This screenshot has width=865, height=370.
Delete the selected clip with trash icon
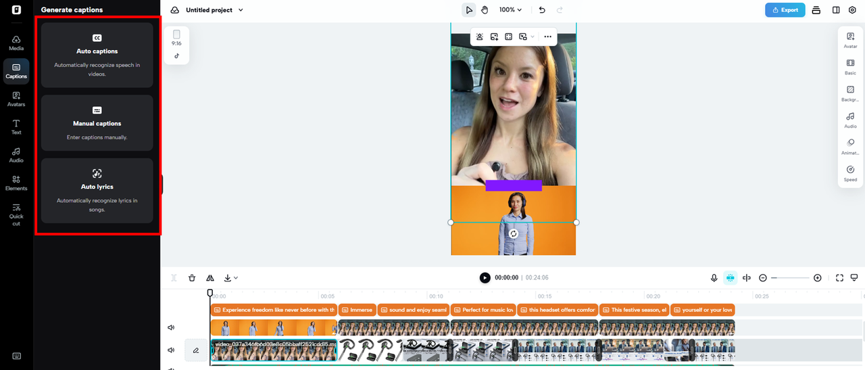(192, 278)
